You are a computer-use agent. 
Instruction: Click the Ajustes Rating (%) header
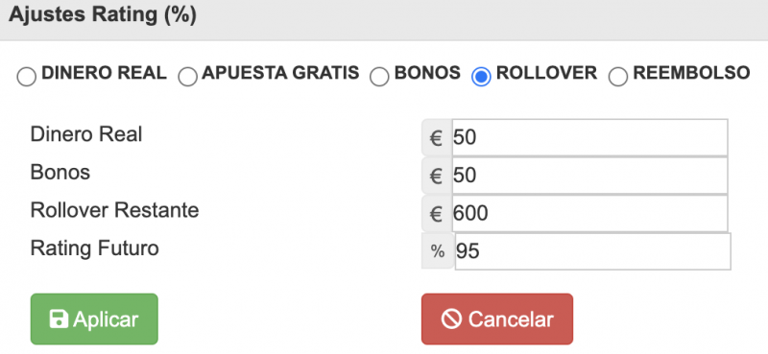103,14
